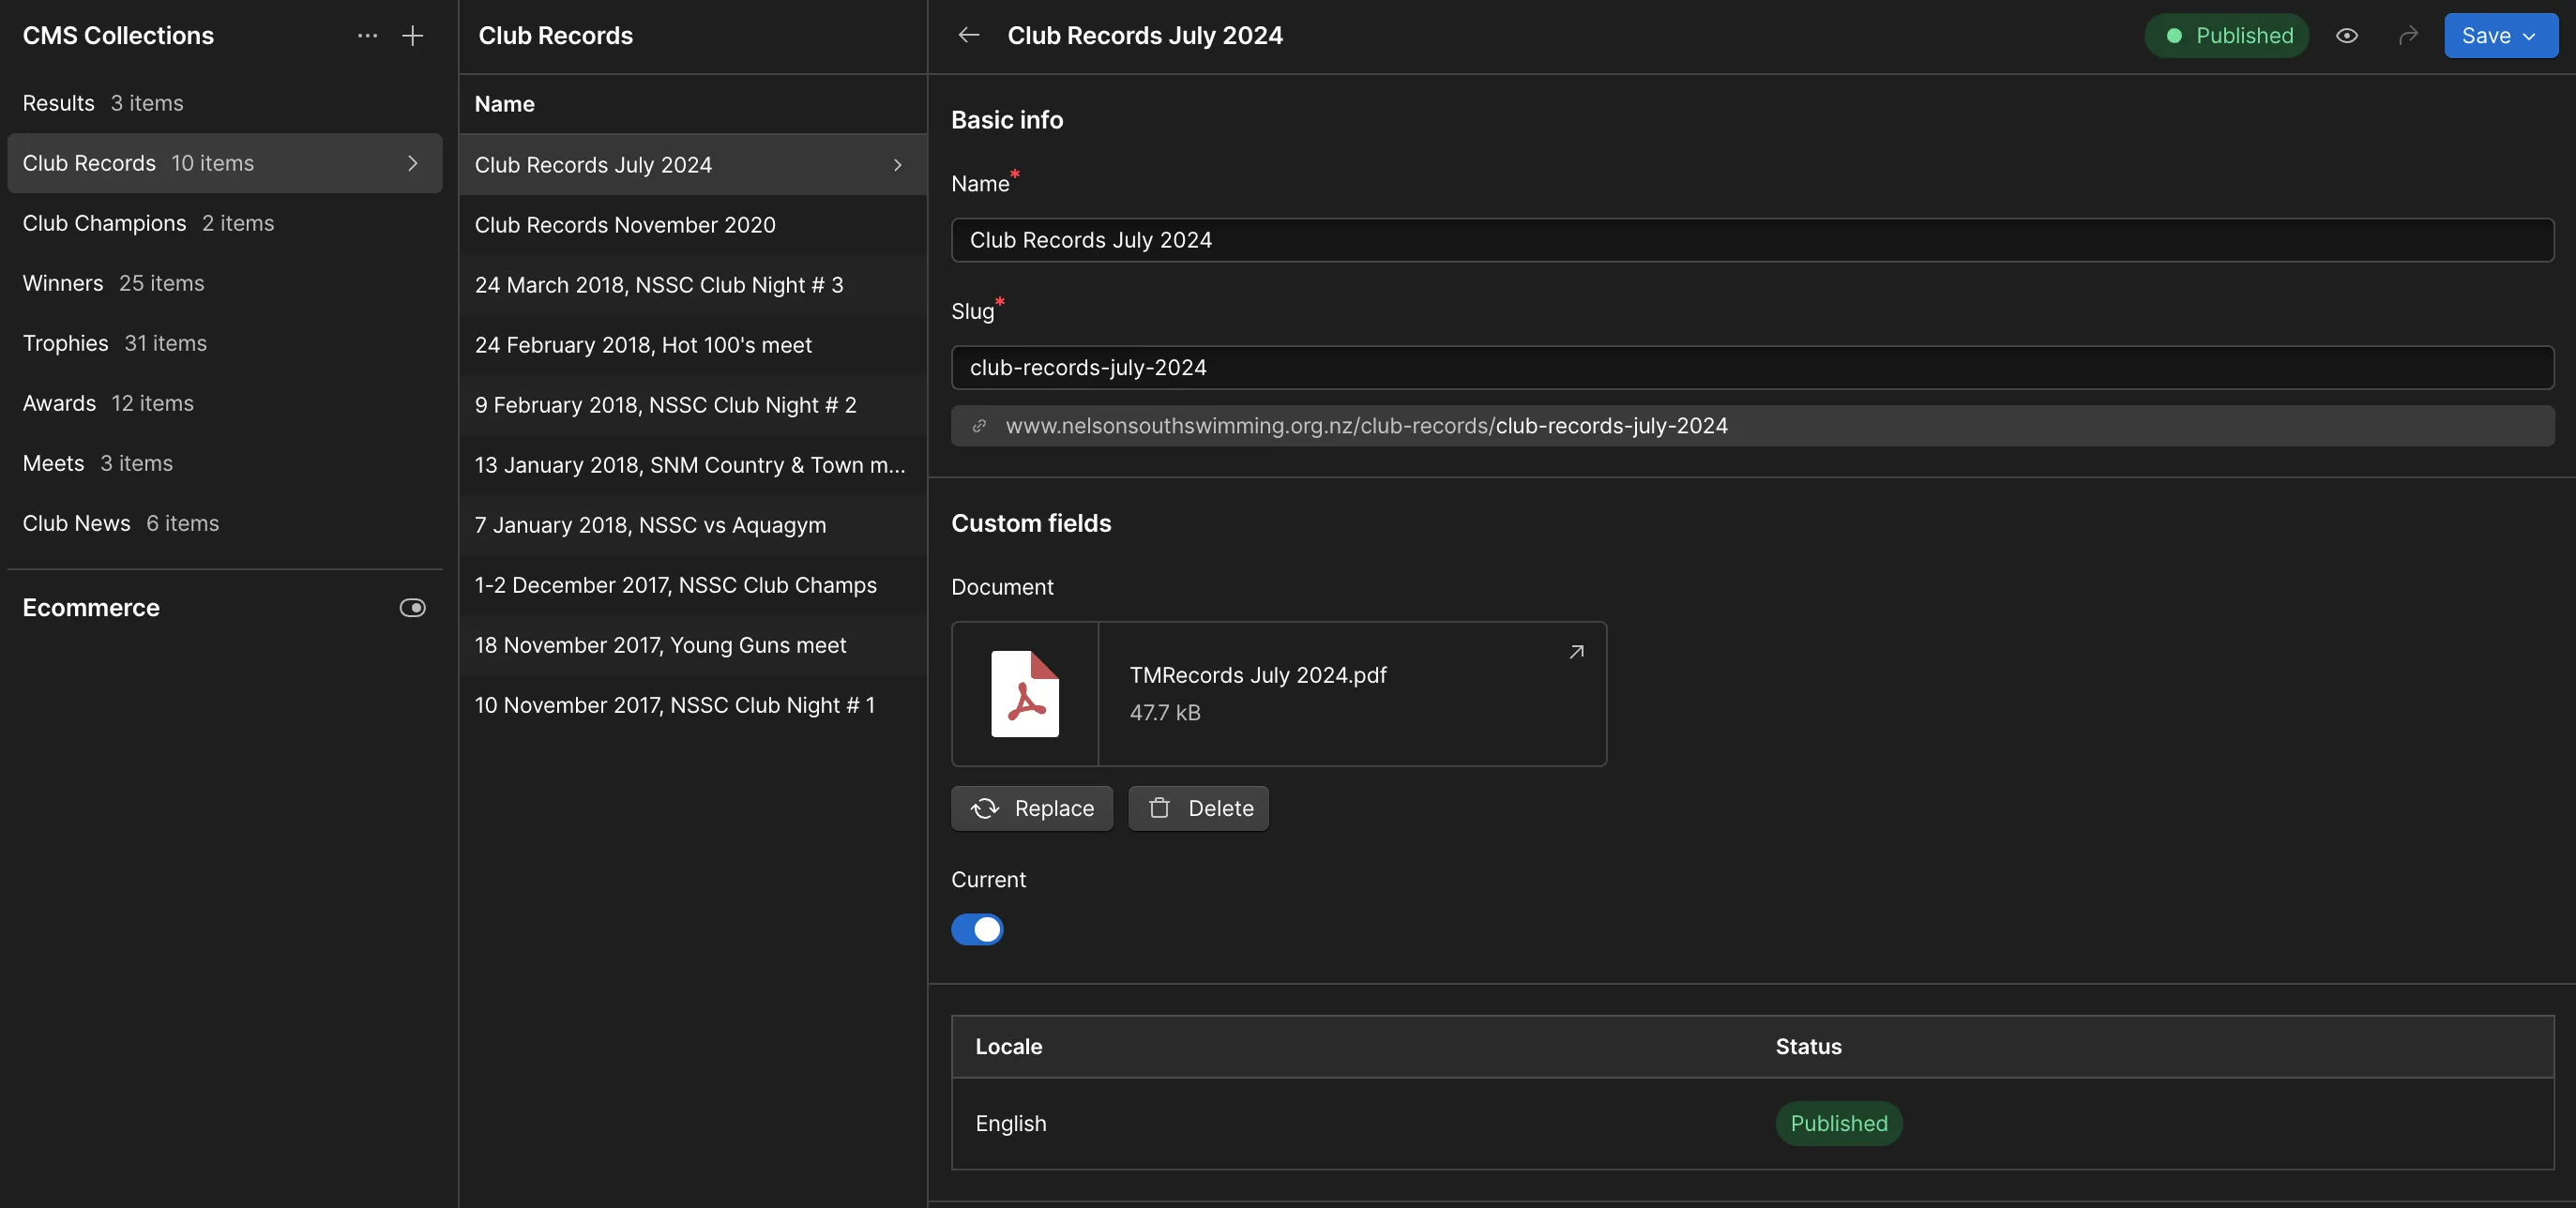Click the Name column header
This screenshot has width=2576, height=1208.
point(504,104)
